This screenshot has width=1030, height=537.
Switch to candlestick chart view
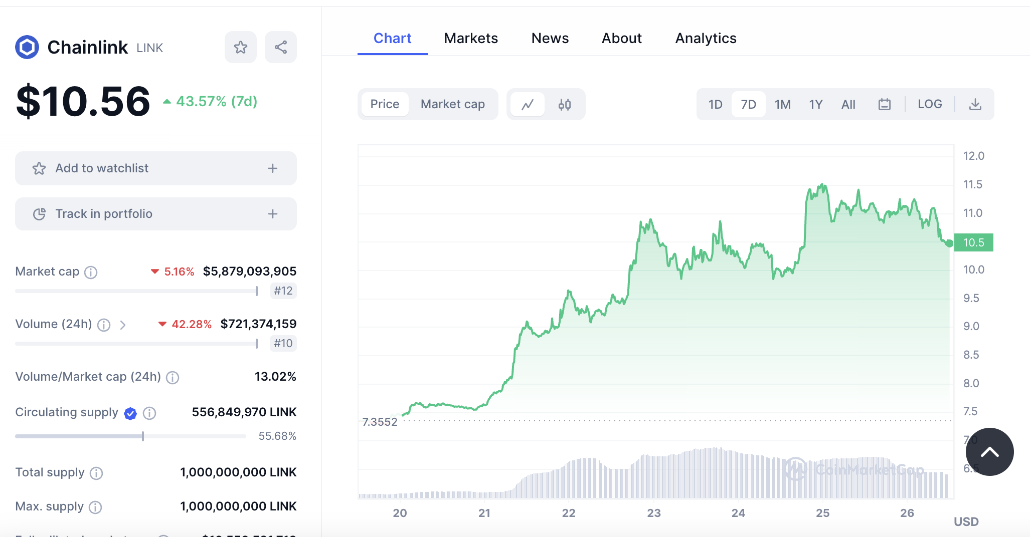pos(565,104)
